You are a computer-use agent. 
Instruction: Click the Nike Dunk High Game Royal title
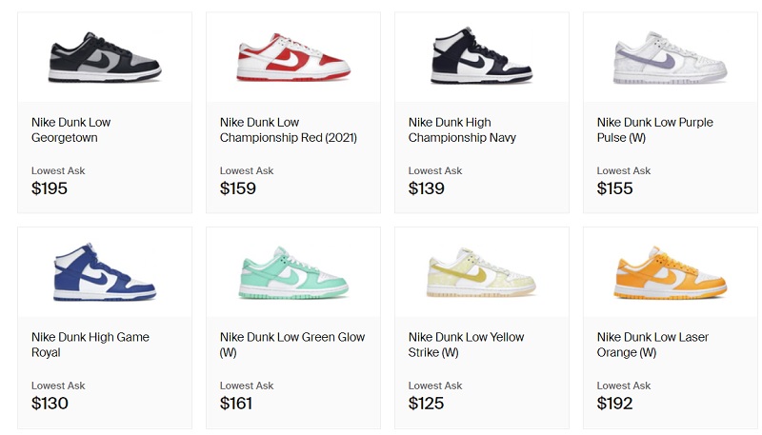tap(90, 345)
